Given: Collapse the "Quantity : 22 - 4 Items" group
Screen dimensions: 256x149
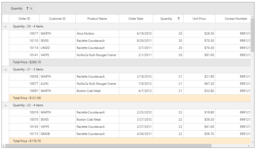Looking at the screenshot, I should (x=5, y=105).
